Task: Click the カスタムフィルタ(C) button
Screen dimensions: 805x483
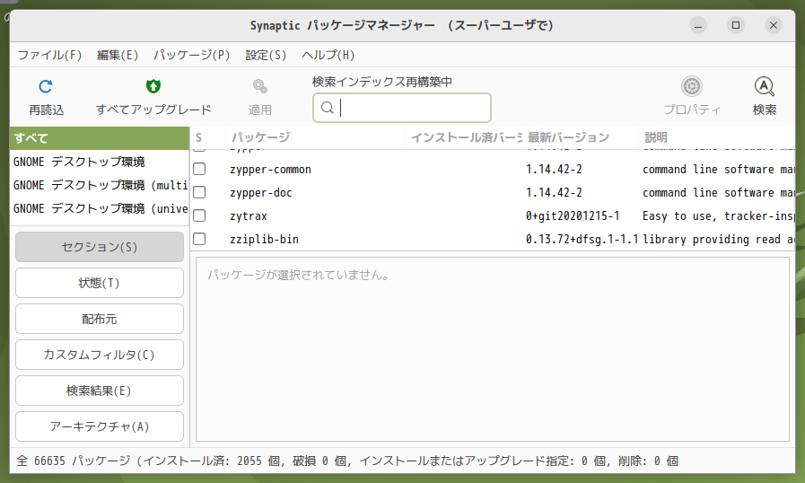Action: click(100, 355)
